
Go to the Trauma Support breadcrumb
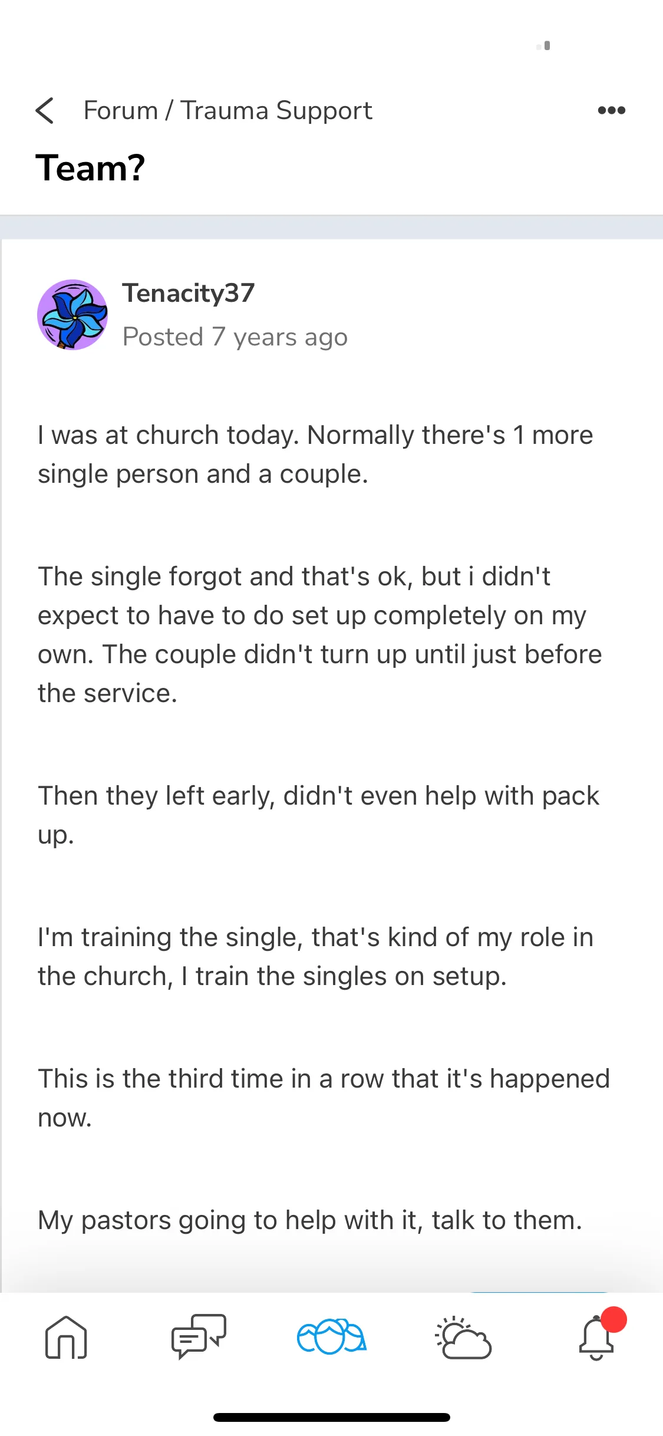coord(276,111)
